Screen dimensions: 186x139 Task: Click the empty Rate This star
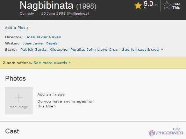[x=167, y=5]
